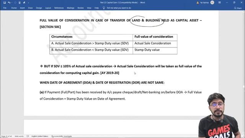245x138 pixels.
Task: Click the 'Stamp Duty value' result cell
Action: click(155, 51)
